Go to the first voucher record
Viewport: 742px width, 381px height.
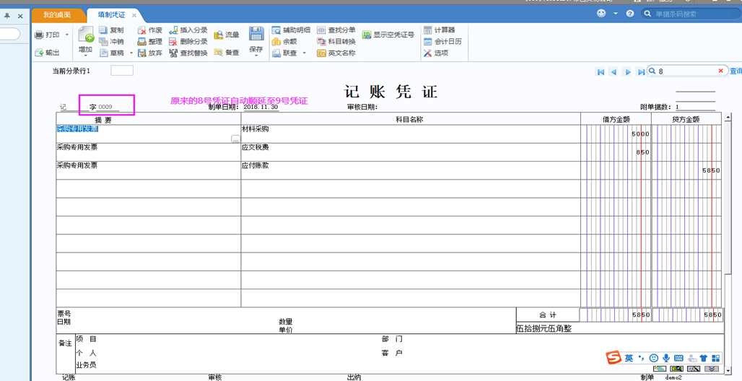[x=601, y=71]
